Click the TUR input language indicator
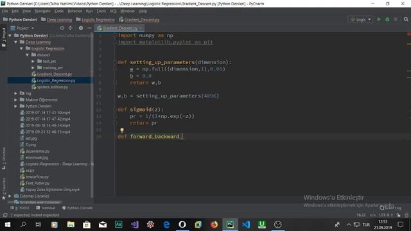This screenshot has height=231, width=411. [x=366, y=225]
